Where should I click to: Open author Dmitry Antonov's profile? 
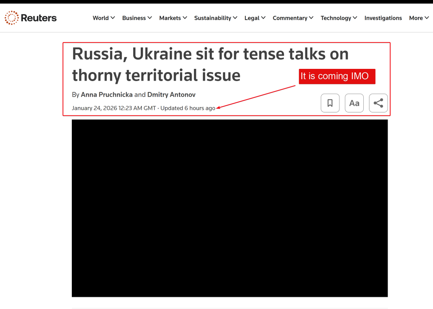[171, 94]
